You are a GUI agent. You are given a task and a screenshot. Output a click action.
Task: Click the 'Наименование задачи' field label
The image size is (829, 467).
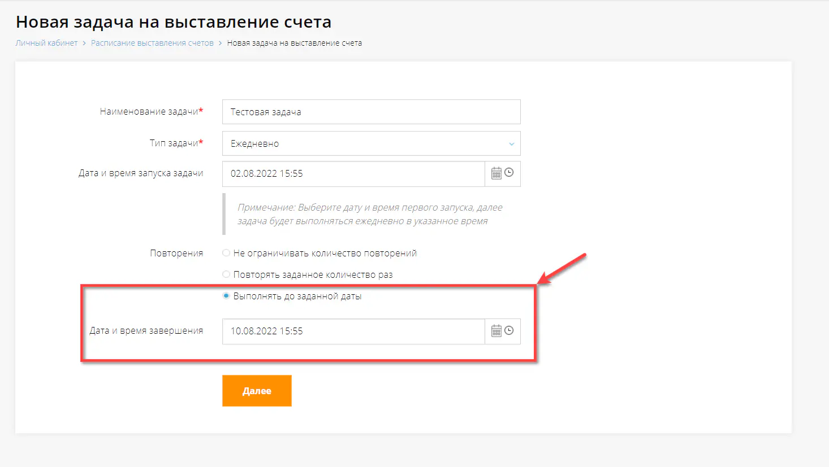[x=149, y=112]
